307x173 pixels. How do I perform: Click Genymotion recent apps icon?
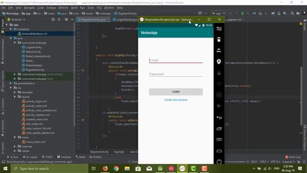pyautogui.click(x=219, y=129)
